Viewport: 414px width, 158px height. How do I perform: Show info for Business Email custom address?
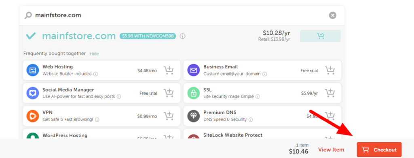264,74
